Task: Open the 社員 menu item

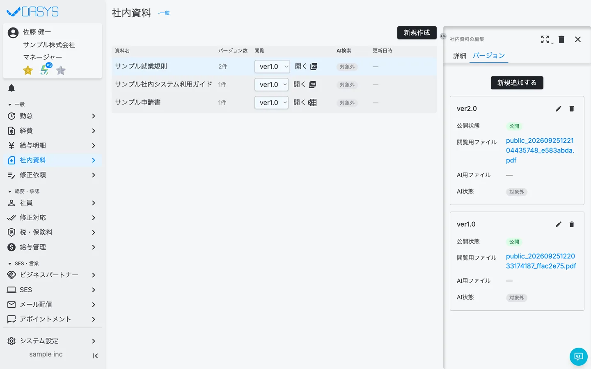Action: [x=52, y=203]
